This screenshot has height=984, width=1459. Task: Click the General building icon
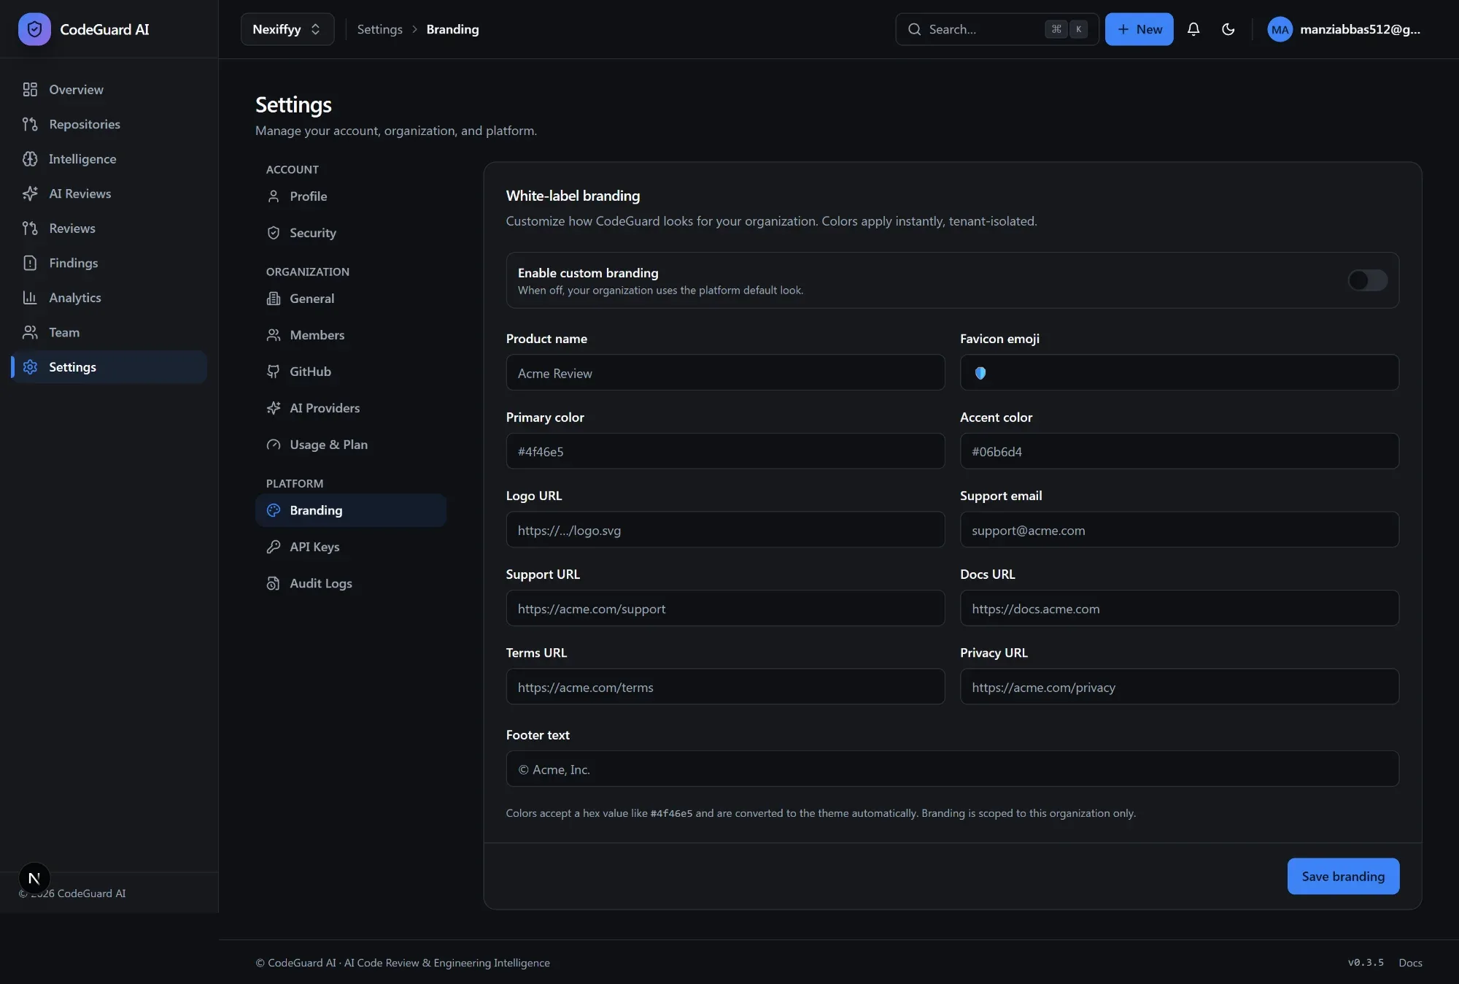(274, 299)
